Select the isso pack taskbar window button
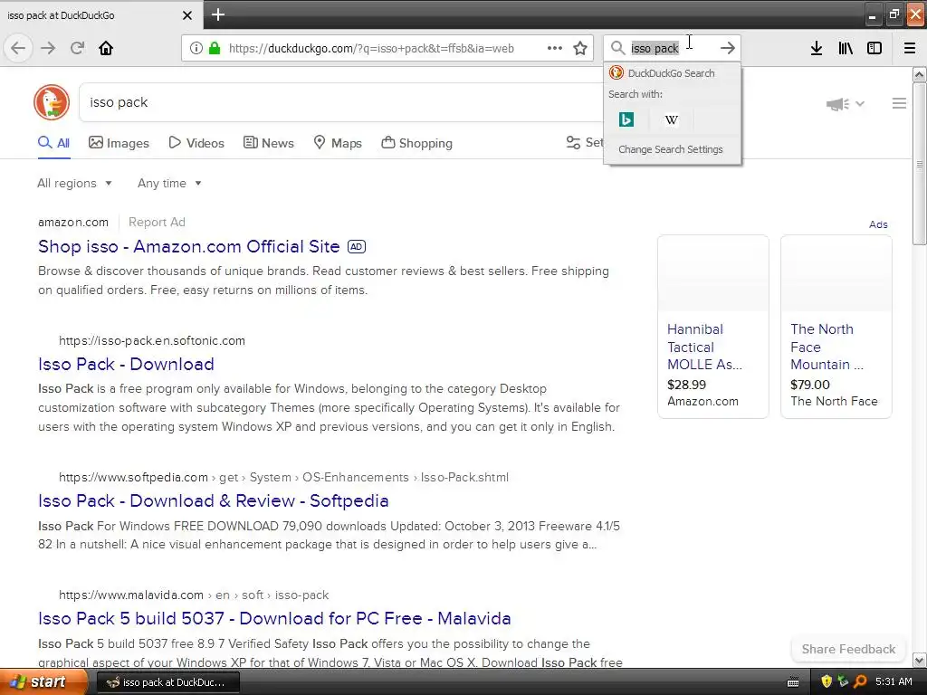 click(x=167, y=682)
